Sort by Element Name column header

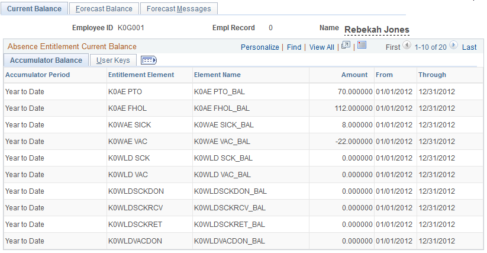click(x=217, y=75)
